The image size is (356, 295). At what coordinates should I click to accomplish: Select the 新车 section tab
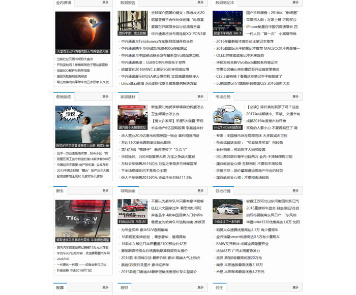(x=60, y=191)
